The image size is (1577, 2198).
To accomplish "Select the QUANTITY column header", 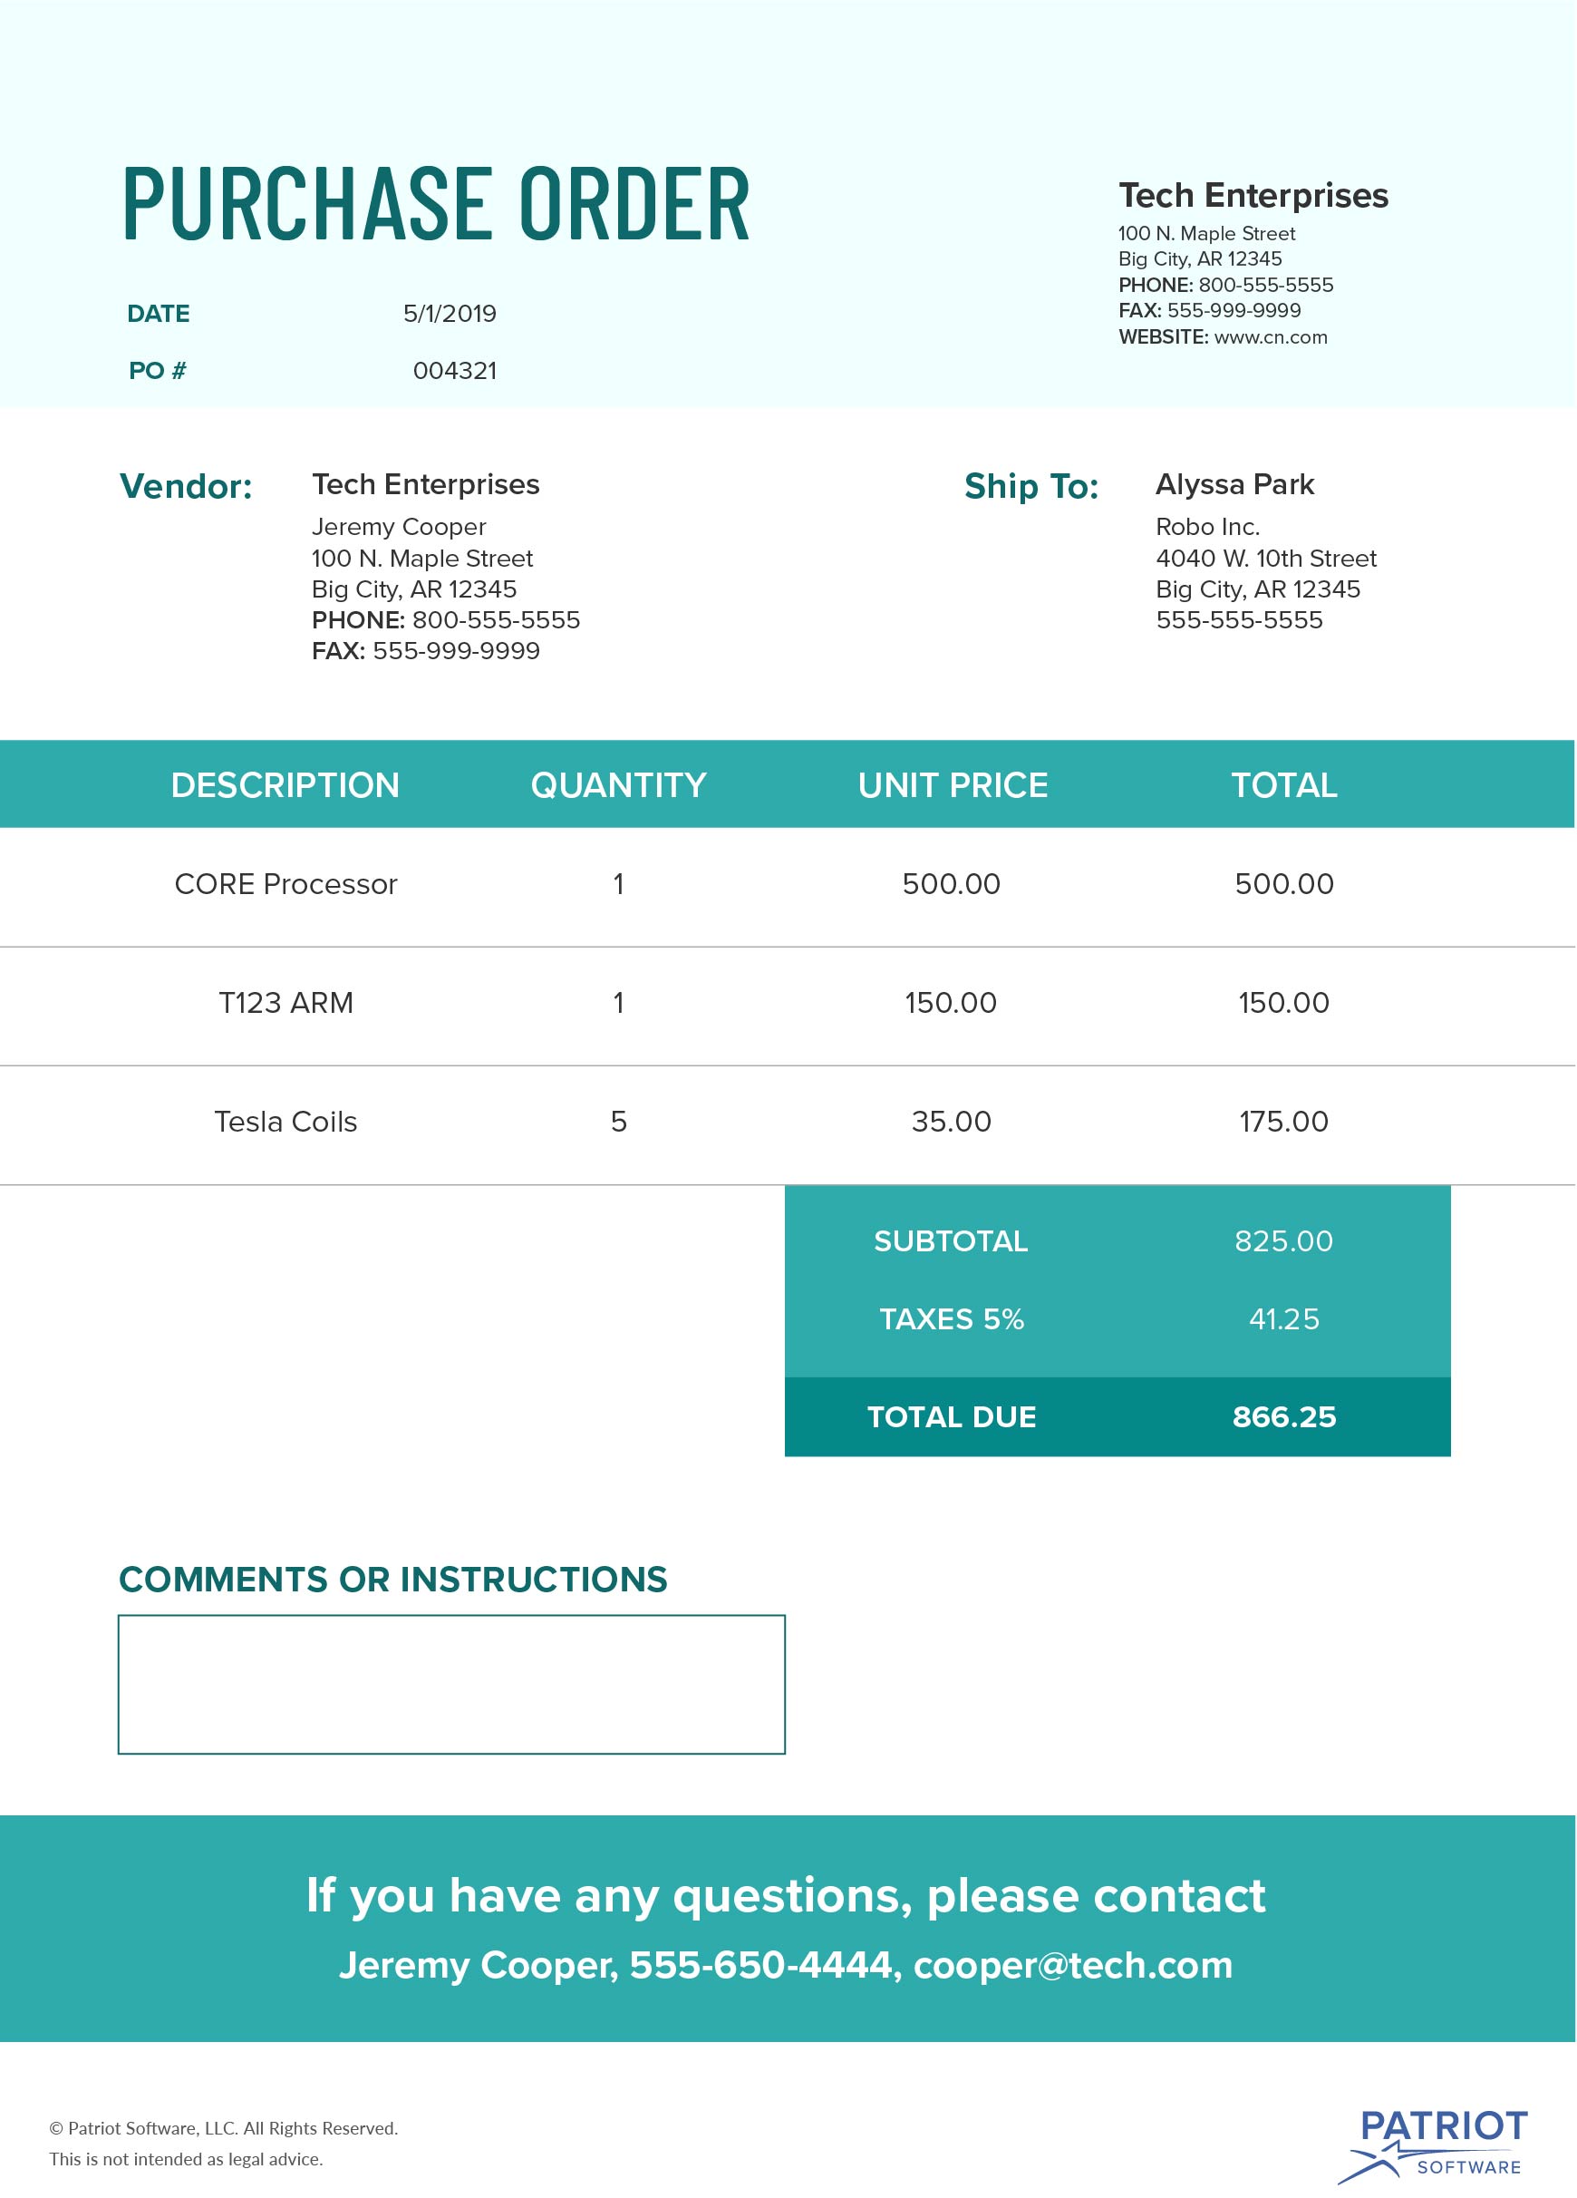I will pos(618,785).
